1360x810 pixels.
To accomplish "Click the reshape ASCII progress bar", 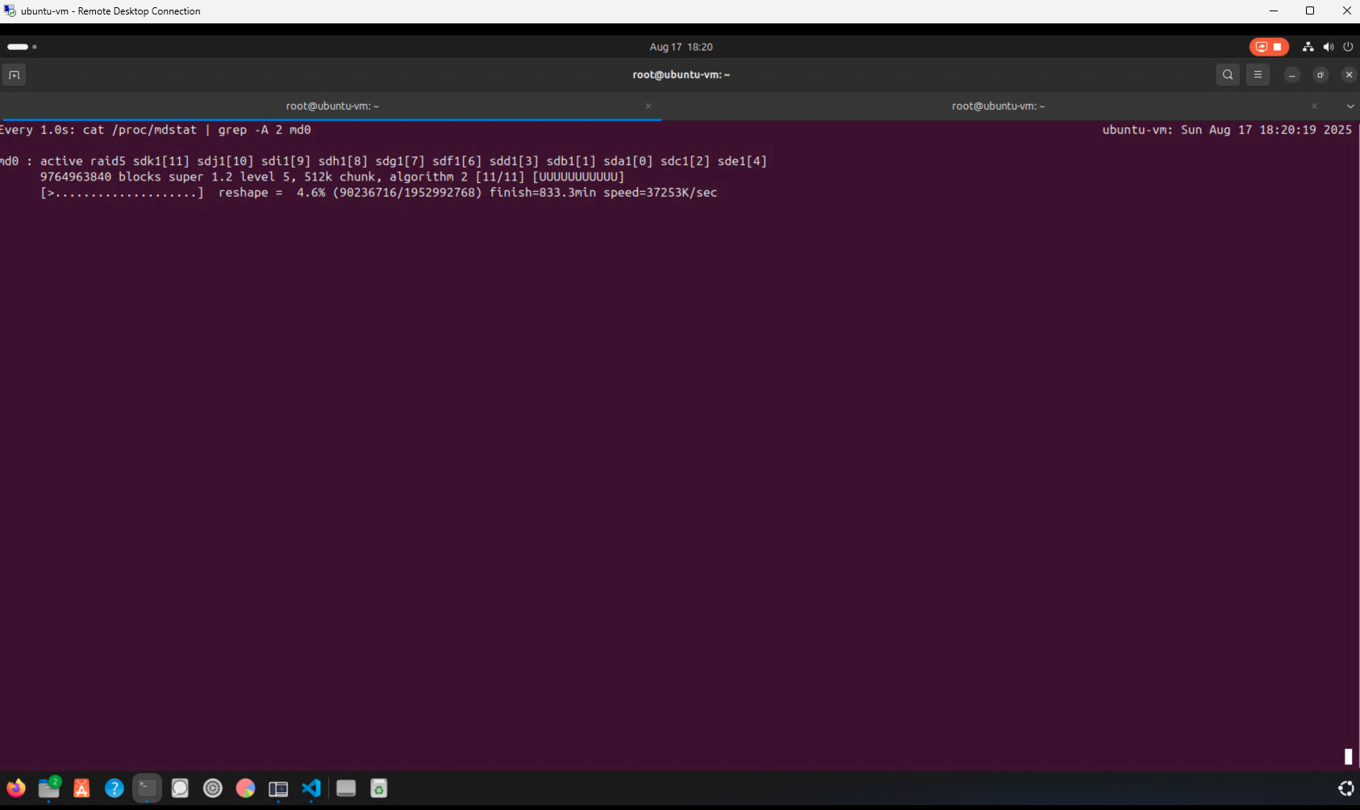I will coord(122,193).
